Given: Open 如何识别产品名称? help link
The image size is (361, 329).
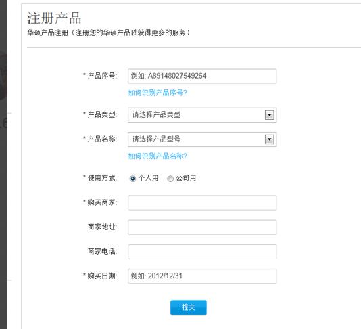Looking at the screenshot, I should tap(158, 156).
